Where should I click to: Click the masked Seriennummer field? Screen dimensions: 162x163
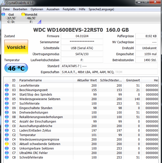click(x=82, y=42)
